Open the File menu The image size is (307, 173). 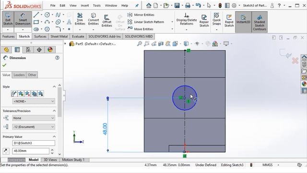click(x=53, y=5)
